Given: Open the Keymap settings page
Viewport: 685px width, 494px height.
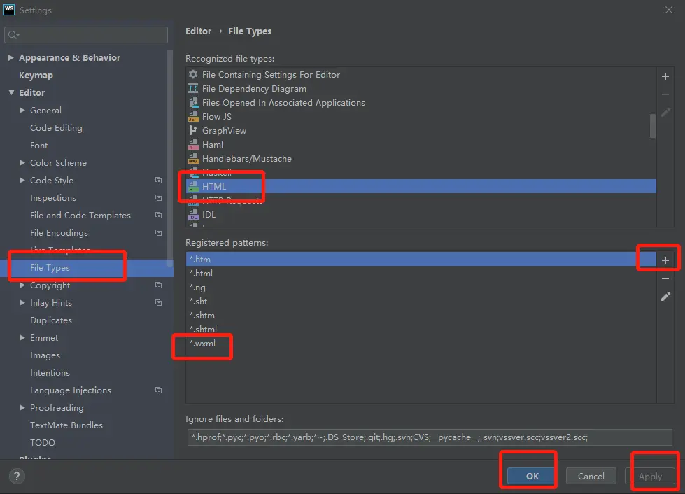Looking at the screenshot, I should point(36,75).
